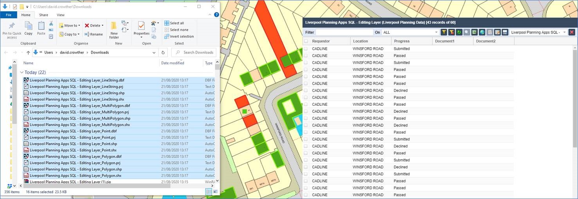Click the Rename button in Organise group

[x=94, y=34]
